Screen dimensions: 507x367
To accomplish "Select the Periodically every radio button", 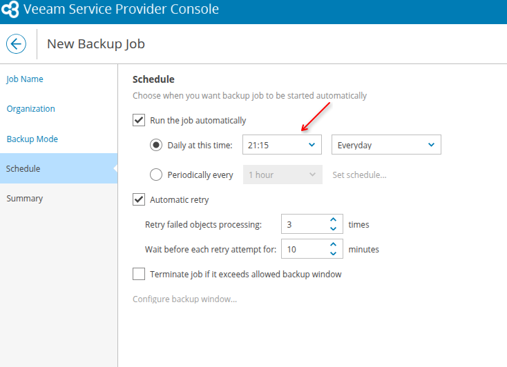I will [156, 175].
